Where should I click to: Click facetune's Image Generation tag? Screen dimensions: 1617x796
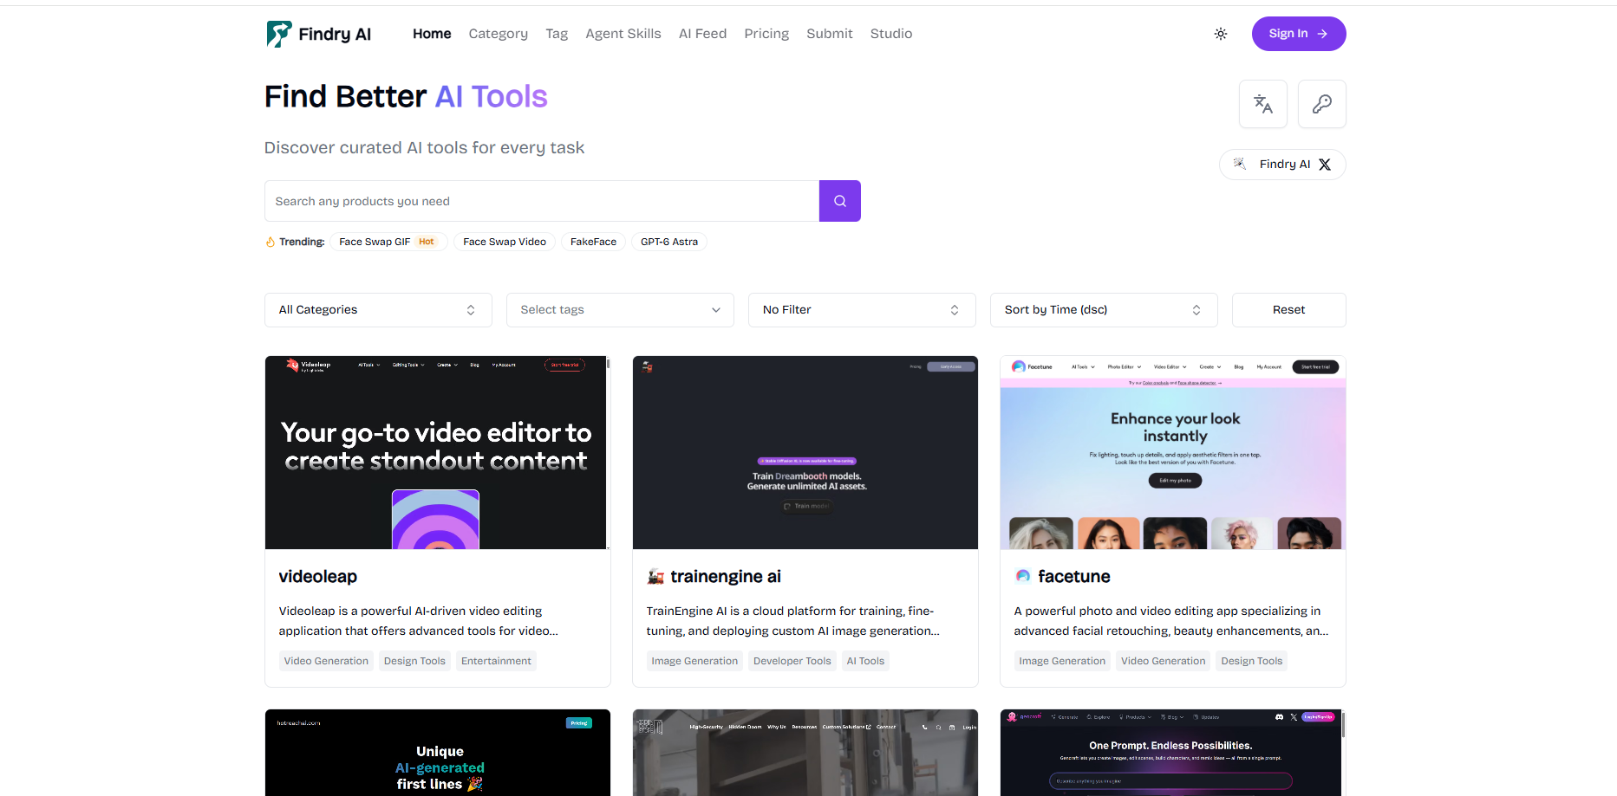1062,661
